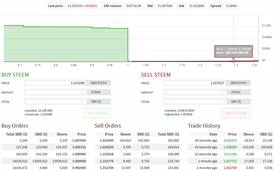
Task: Click the Last price $1.010310 value
Action: [x=82, y=6]
